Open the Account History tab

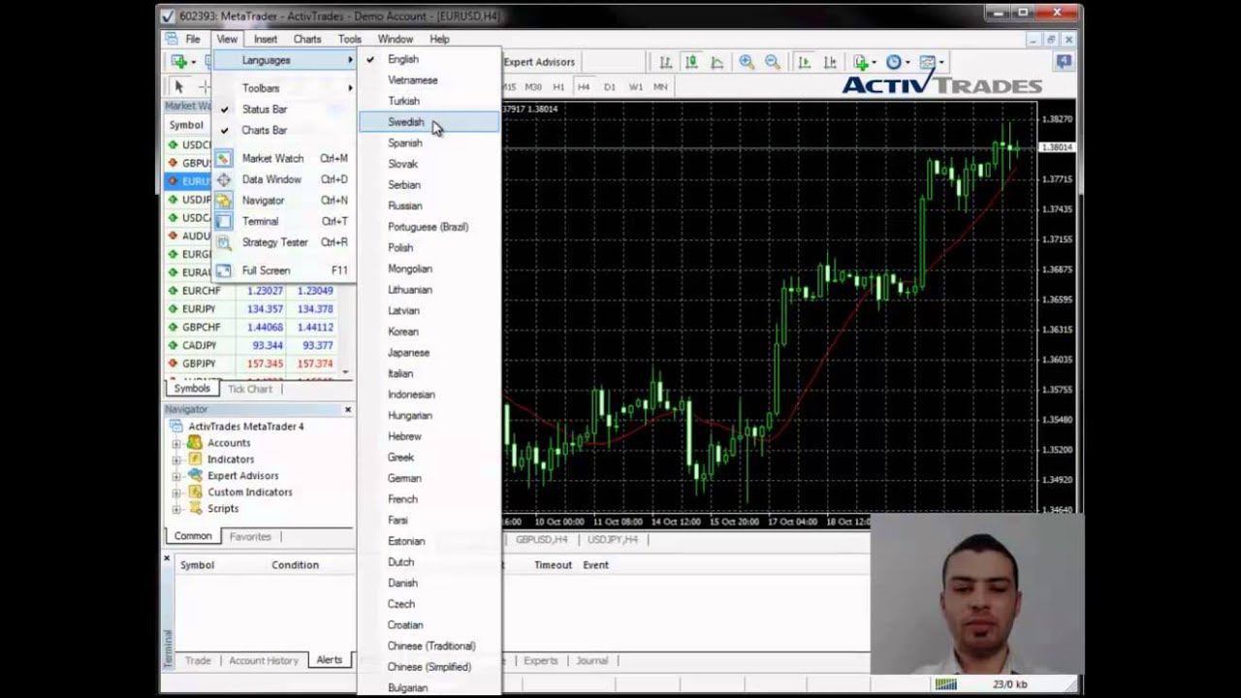264,660
